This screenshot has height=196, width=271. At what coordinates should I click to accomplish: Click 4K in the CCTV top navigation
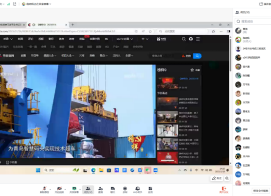click(106, 39)
